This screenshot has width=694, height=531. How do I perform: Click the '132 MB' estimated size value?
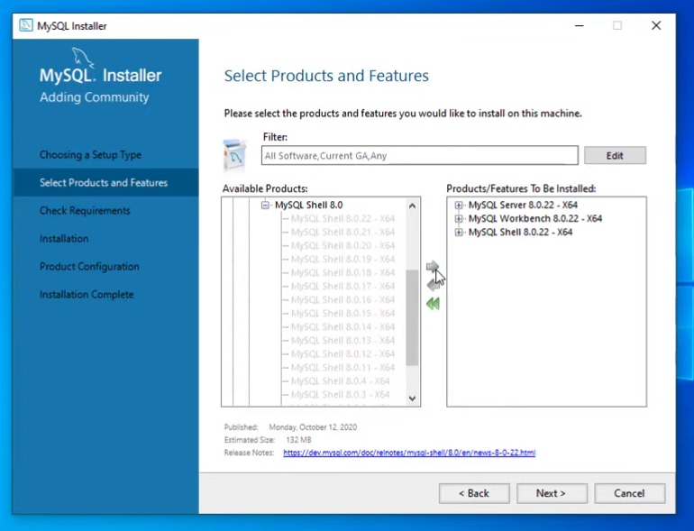[x=298, y=440]
